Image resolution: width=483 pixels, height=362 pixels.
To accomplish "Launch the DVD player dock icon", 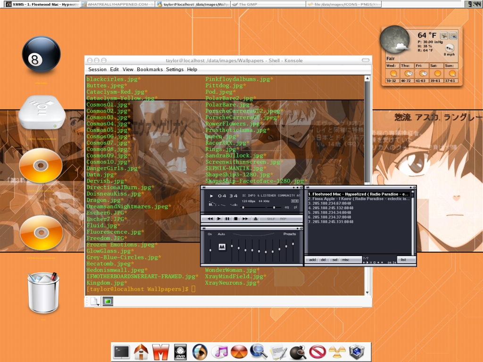I will 180,352.
